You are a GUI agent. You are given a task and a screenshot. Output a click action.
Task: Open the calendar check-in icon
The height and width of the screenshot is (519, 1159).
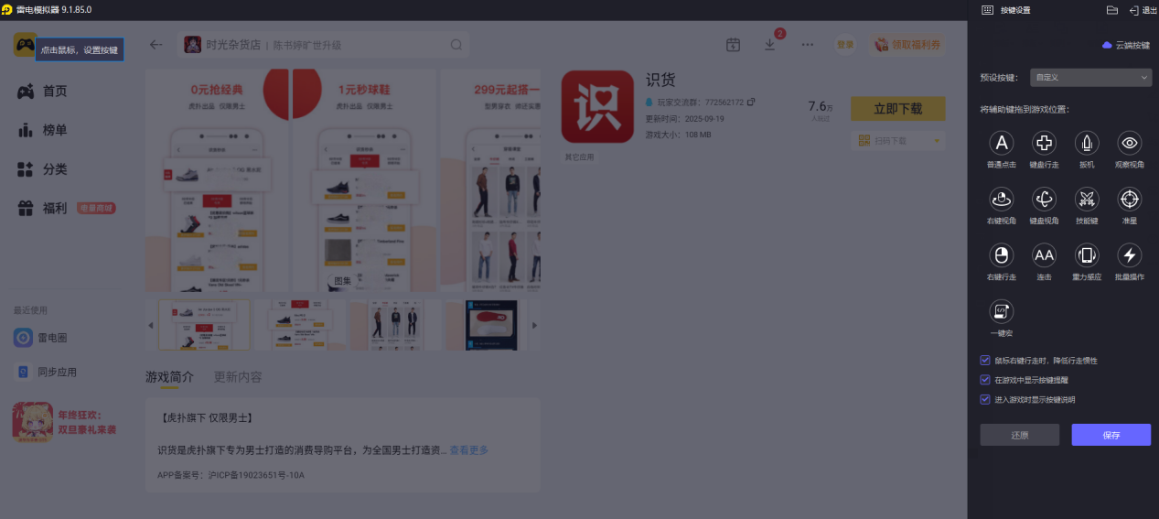(733, 45)
